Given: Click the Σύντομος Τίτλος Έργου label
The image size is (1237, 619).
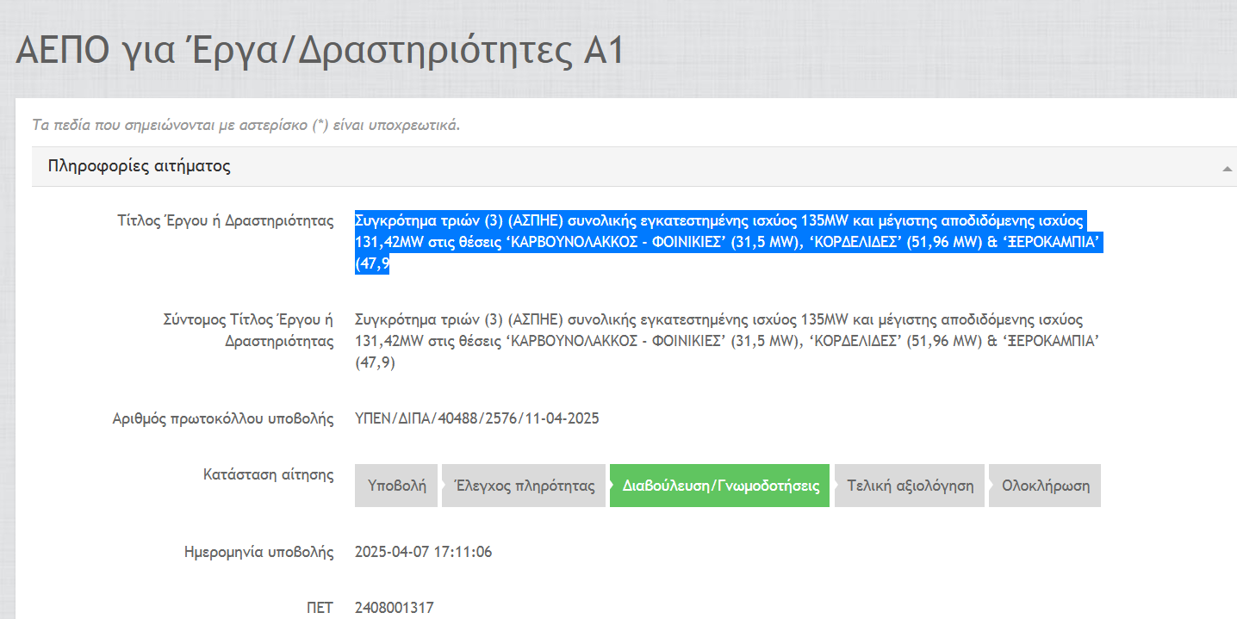Looking at the screenshot, I should 247,330.
